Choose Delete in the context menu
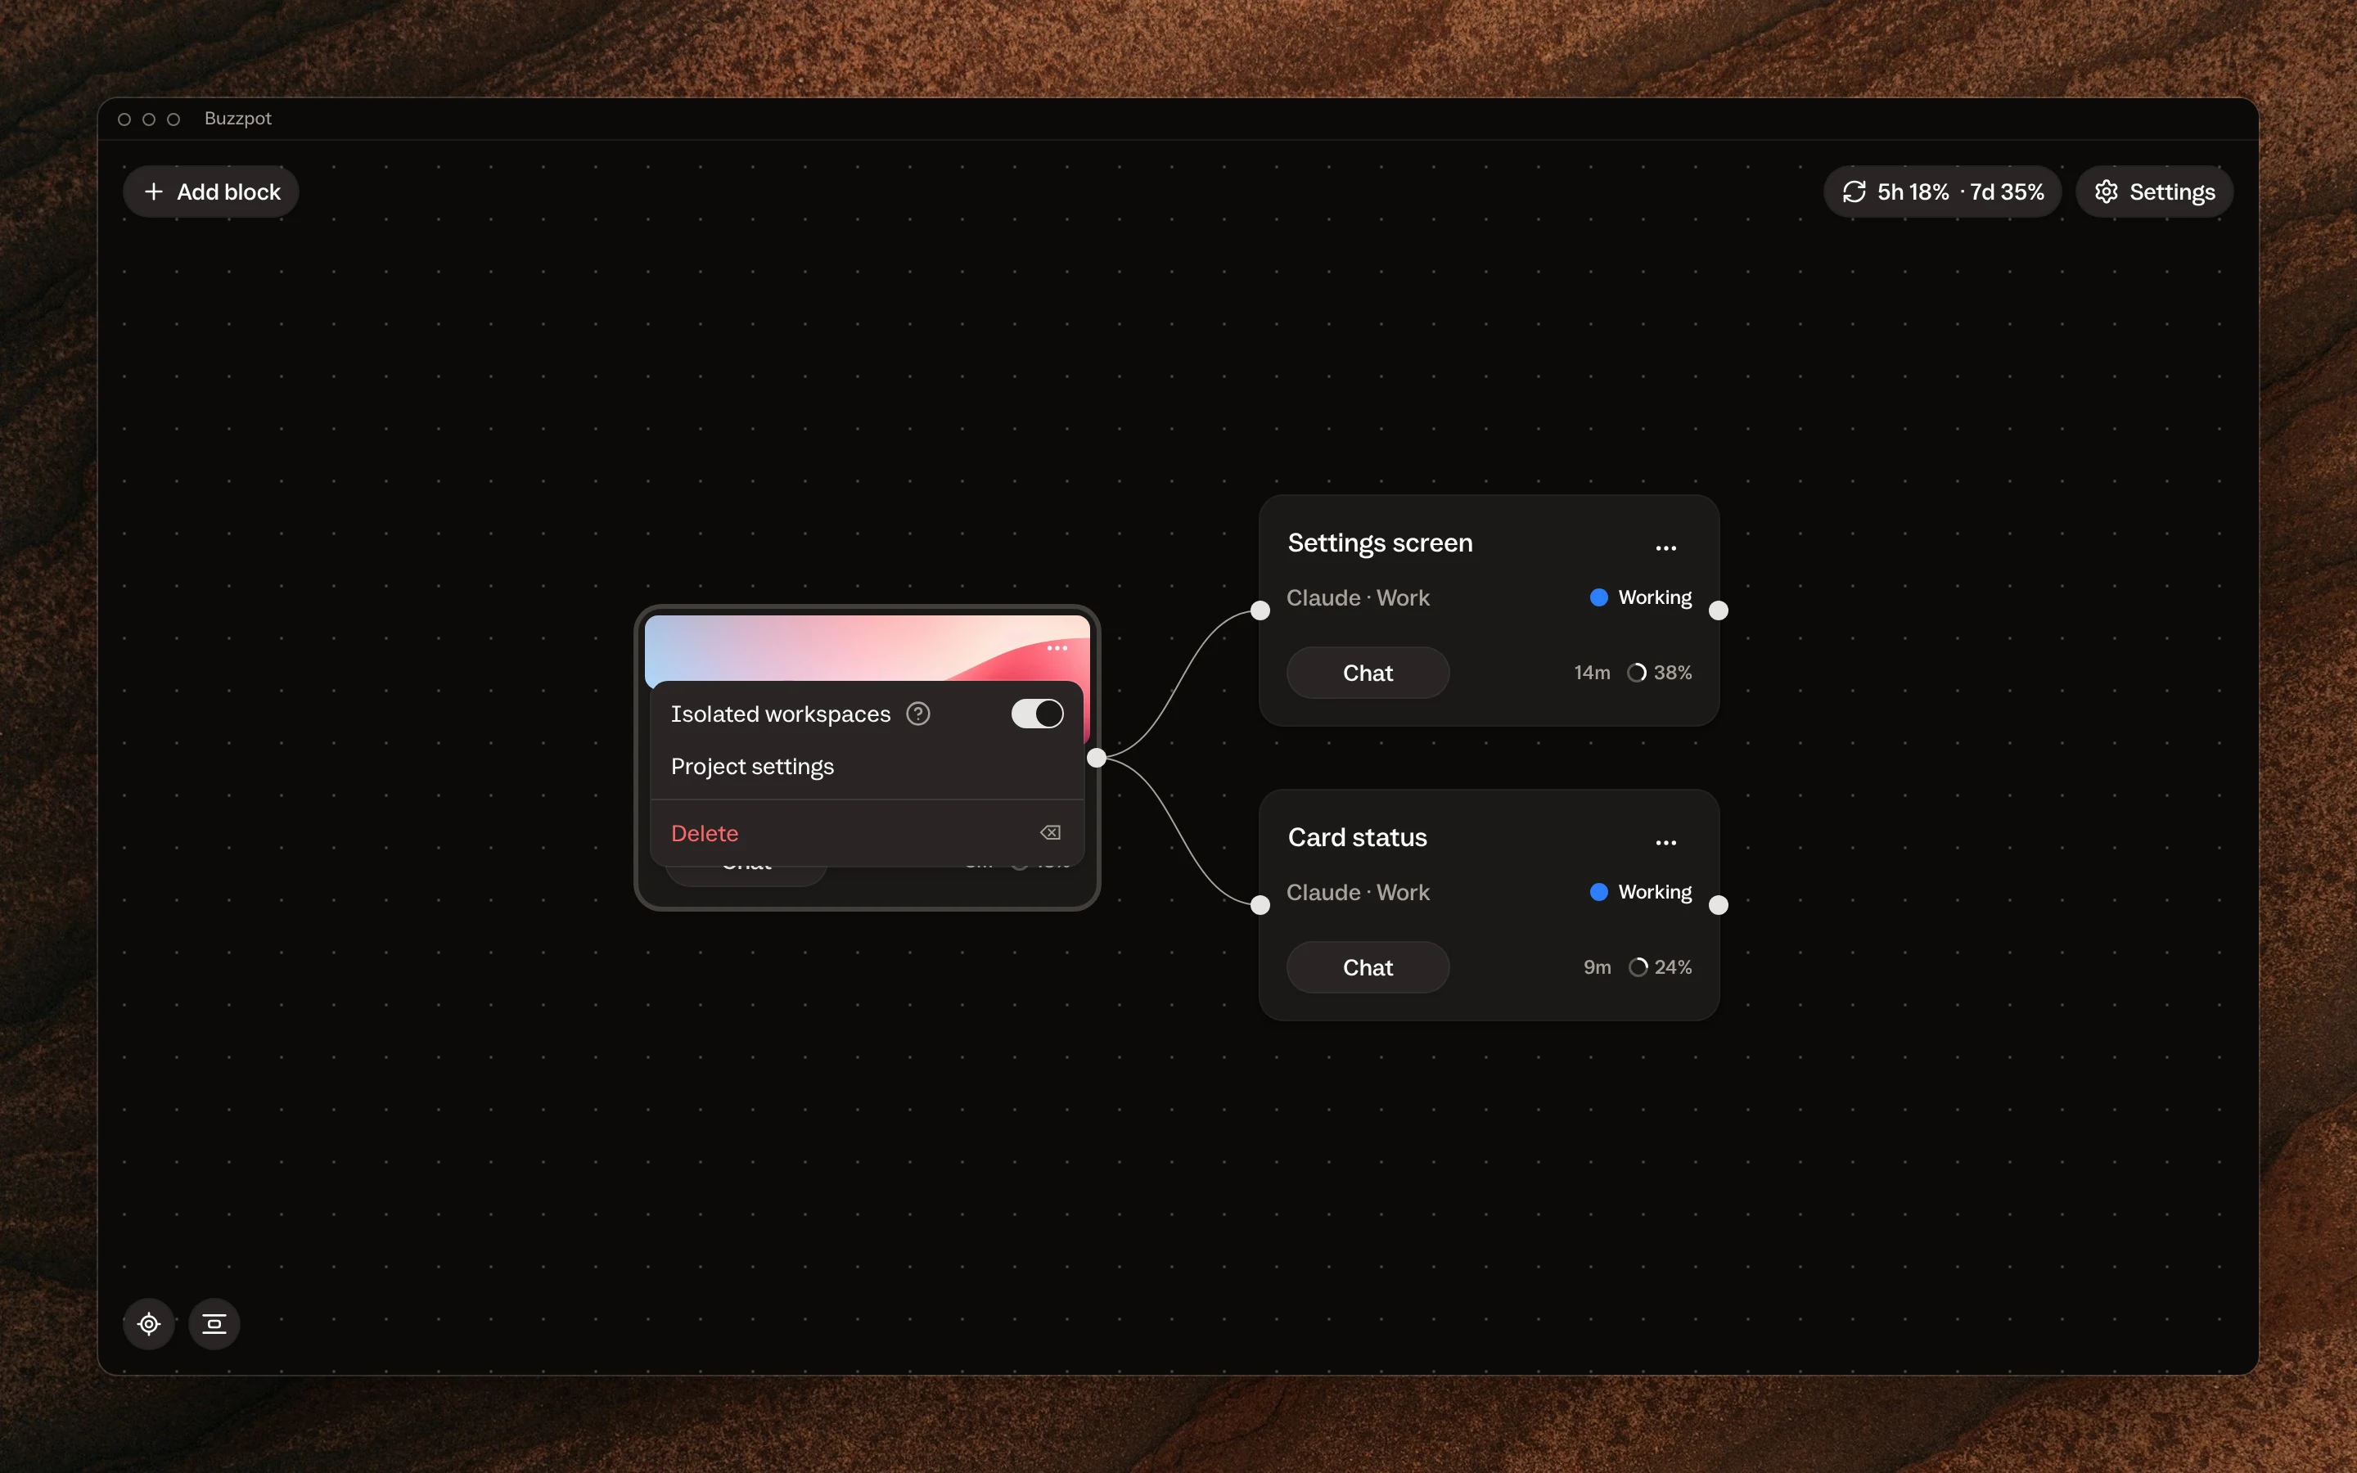The height and width of the screenshot is (1473, 2357). tap(867, 833)
